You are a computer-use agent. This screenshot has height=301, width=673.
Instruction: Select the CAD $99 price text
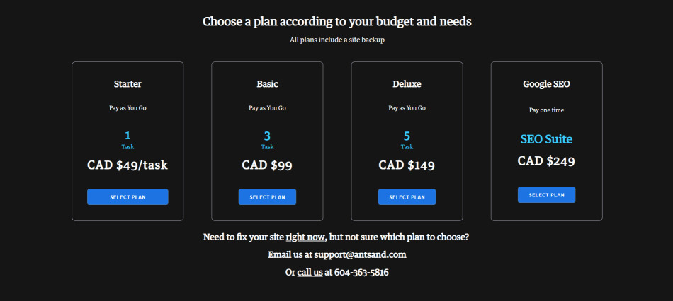pyautogui.click(x=267, y=165)
